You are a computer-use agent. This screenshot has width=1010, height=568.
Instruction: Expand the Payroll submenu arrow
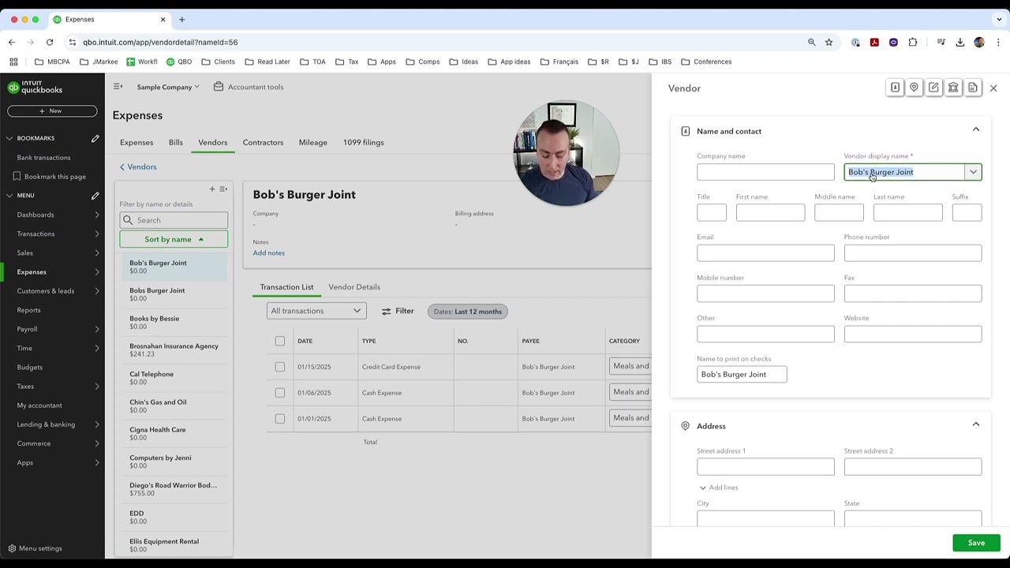pos(97,329)
